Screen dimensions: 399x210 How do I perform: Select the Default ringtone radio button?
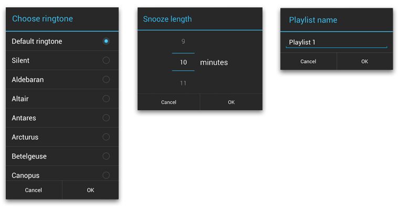[106, 41]
